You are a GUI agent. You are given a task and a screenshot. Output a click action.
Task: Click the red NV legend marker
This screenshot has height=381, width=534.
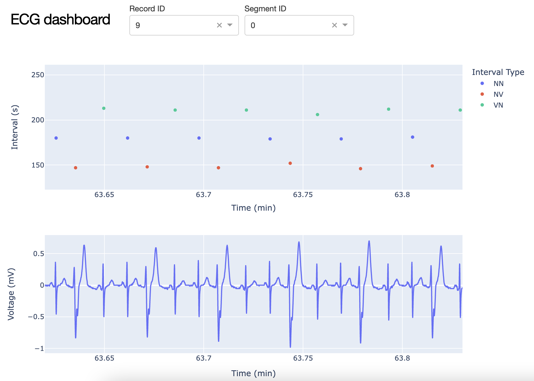(x=482, y=94)
